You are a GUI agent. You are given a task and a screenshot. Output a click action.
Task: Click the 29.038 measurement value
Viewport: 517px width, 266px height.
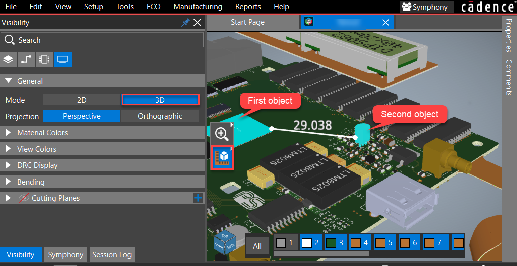point(312,125)
